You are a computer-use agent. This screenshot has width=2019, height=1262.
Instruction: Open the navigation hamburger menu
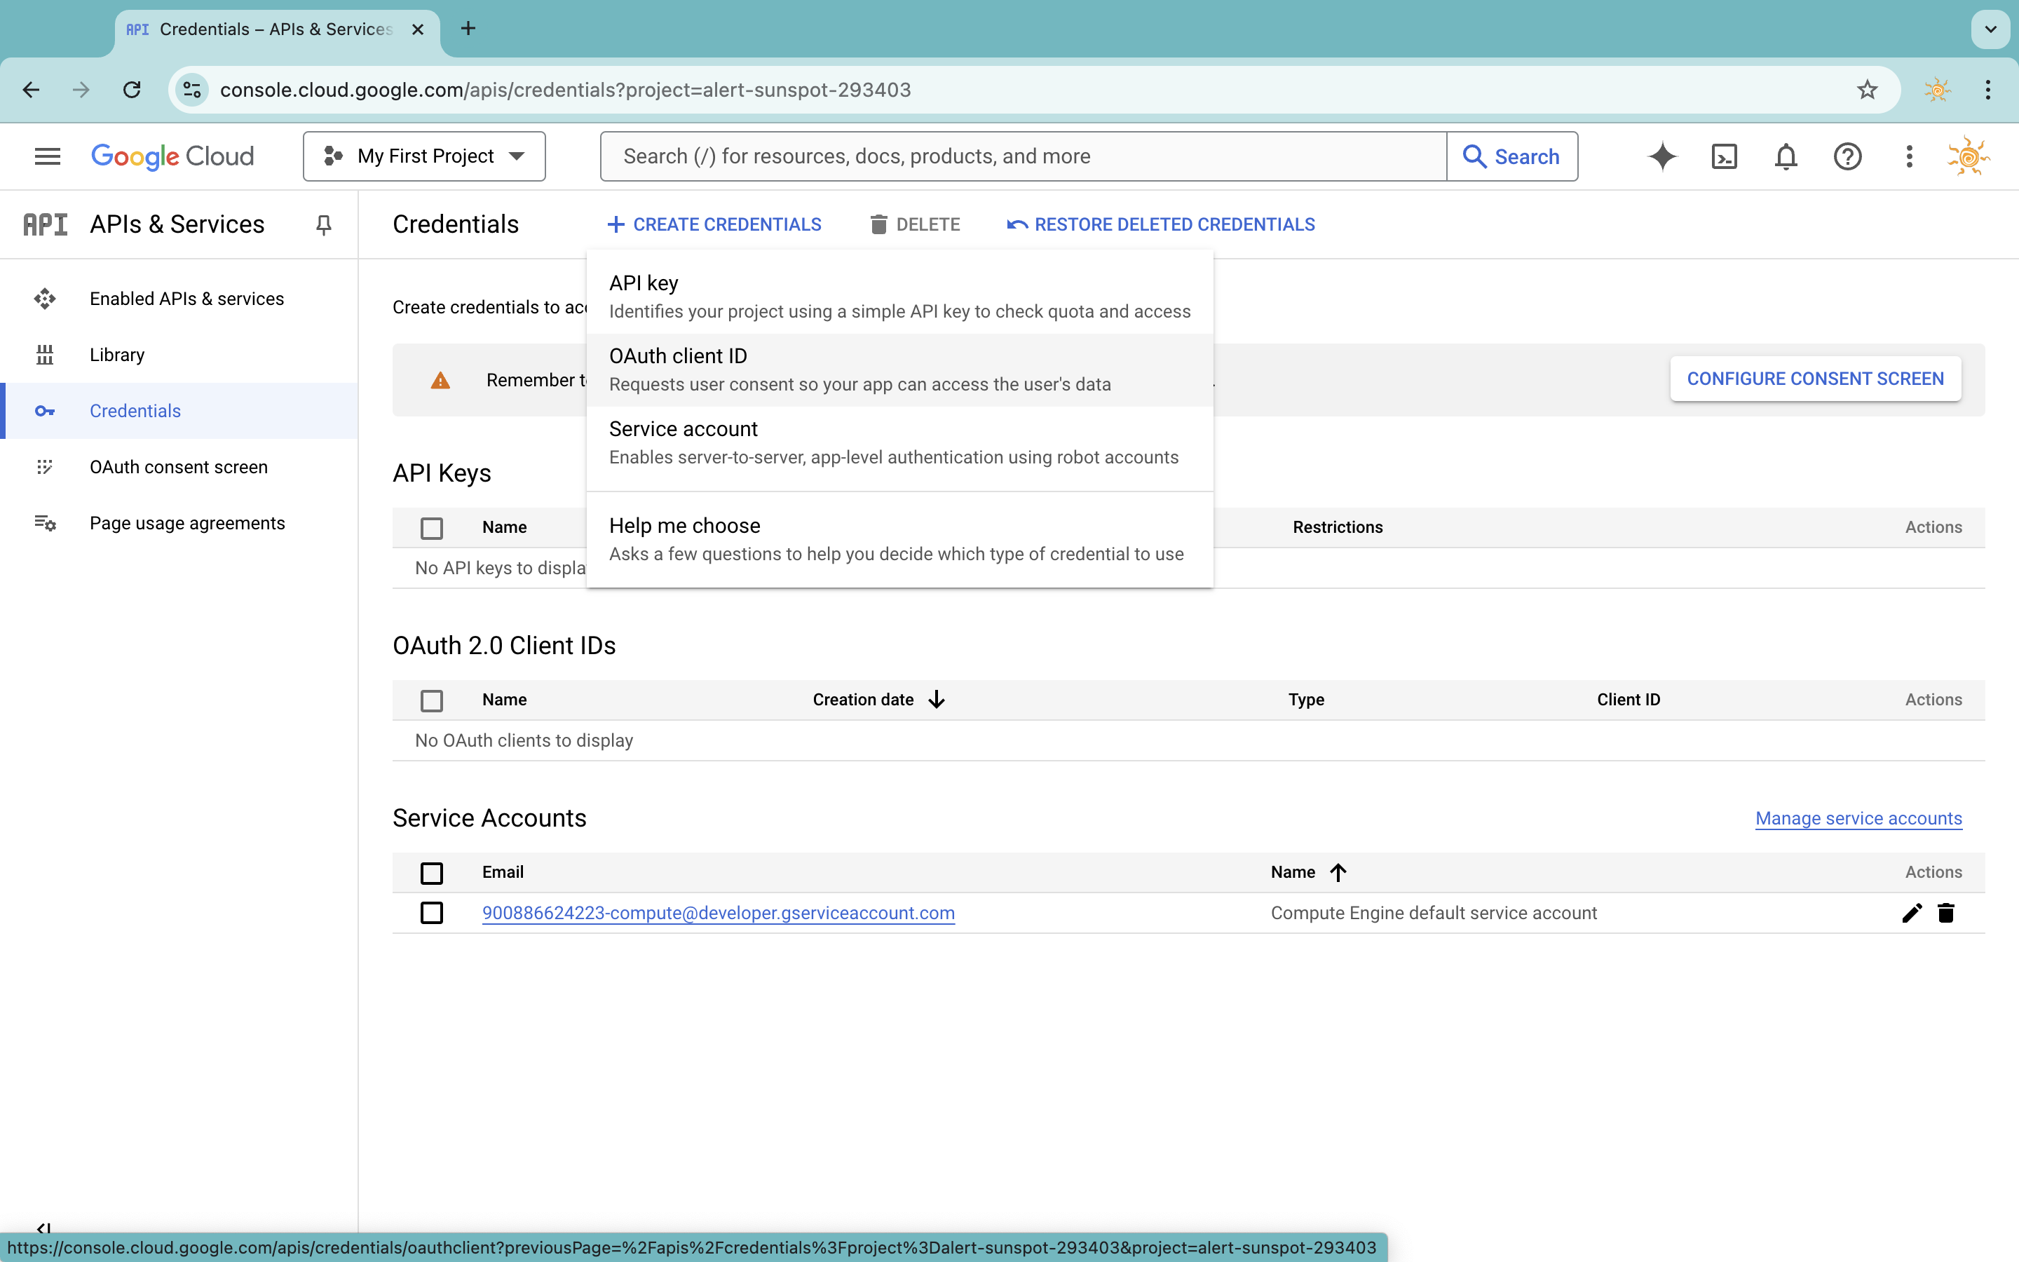(48, 156)
